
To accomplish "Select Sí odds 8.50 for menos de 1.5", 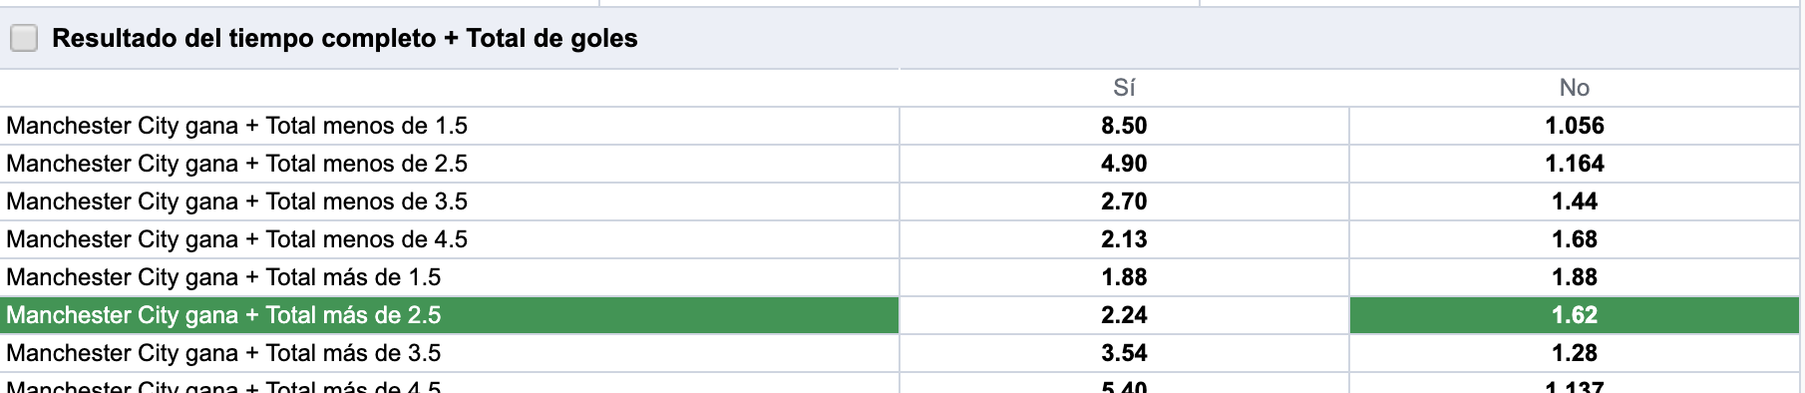I will click(x=1124, y=126).
